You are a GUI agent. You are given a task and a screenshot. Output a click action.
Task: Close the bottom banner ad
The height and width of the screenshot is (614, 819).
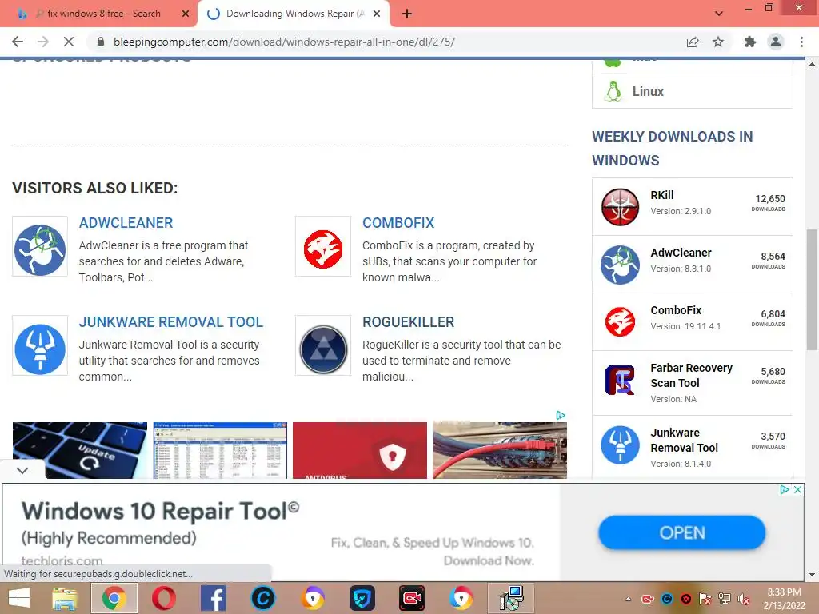[797, 490]
